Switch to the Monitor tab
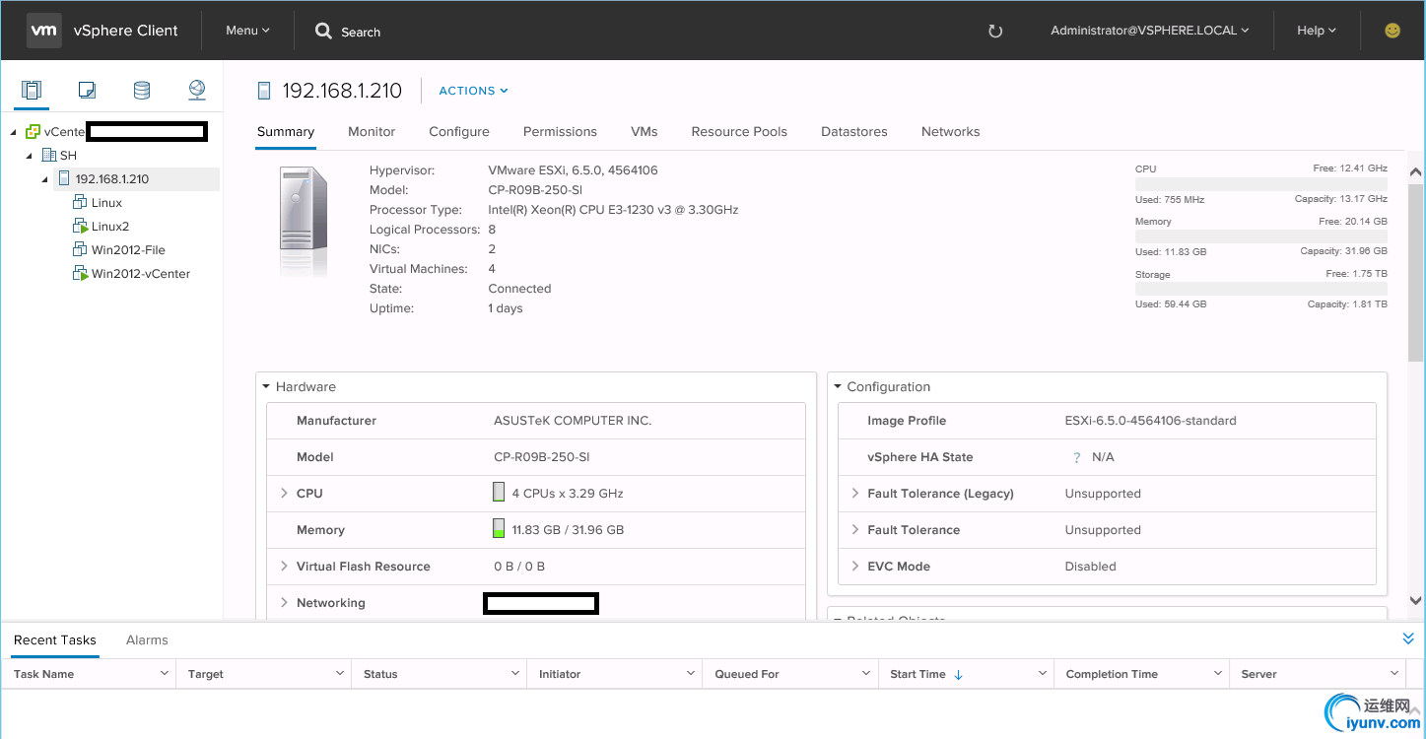The image size is (1426, 739). 372,132
